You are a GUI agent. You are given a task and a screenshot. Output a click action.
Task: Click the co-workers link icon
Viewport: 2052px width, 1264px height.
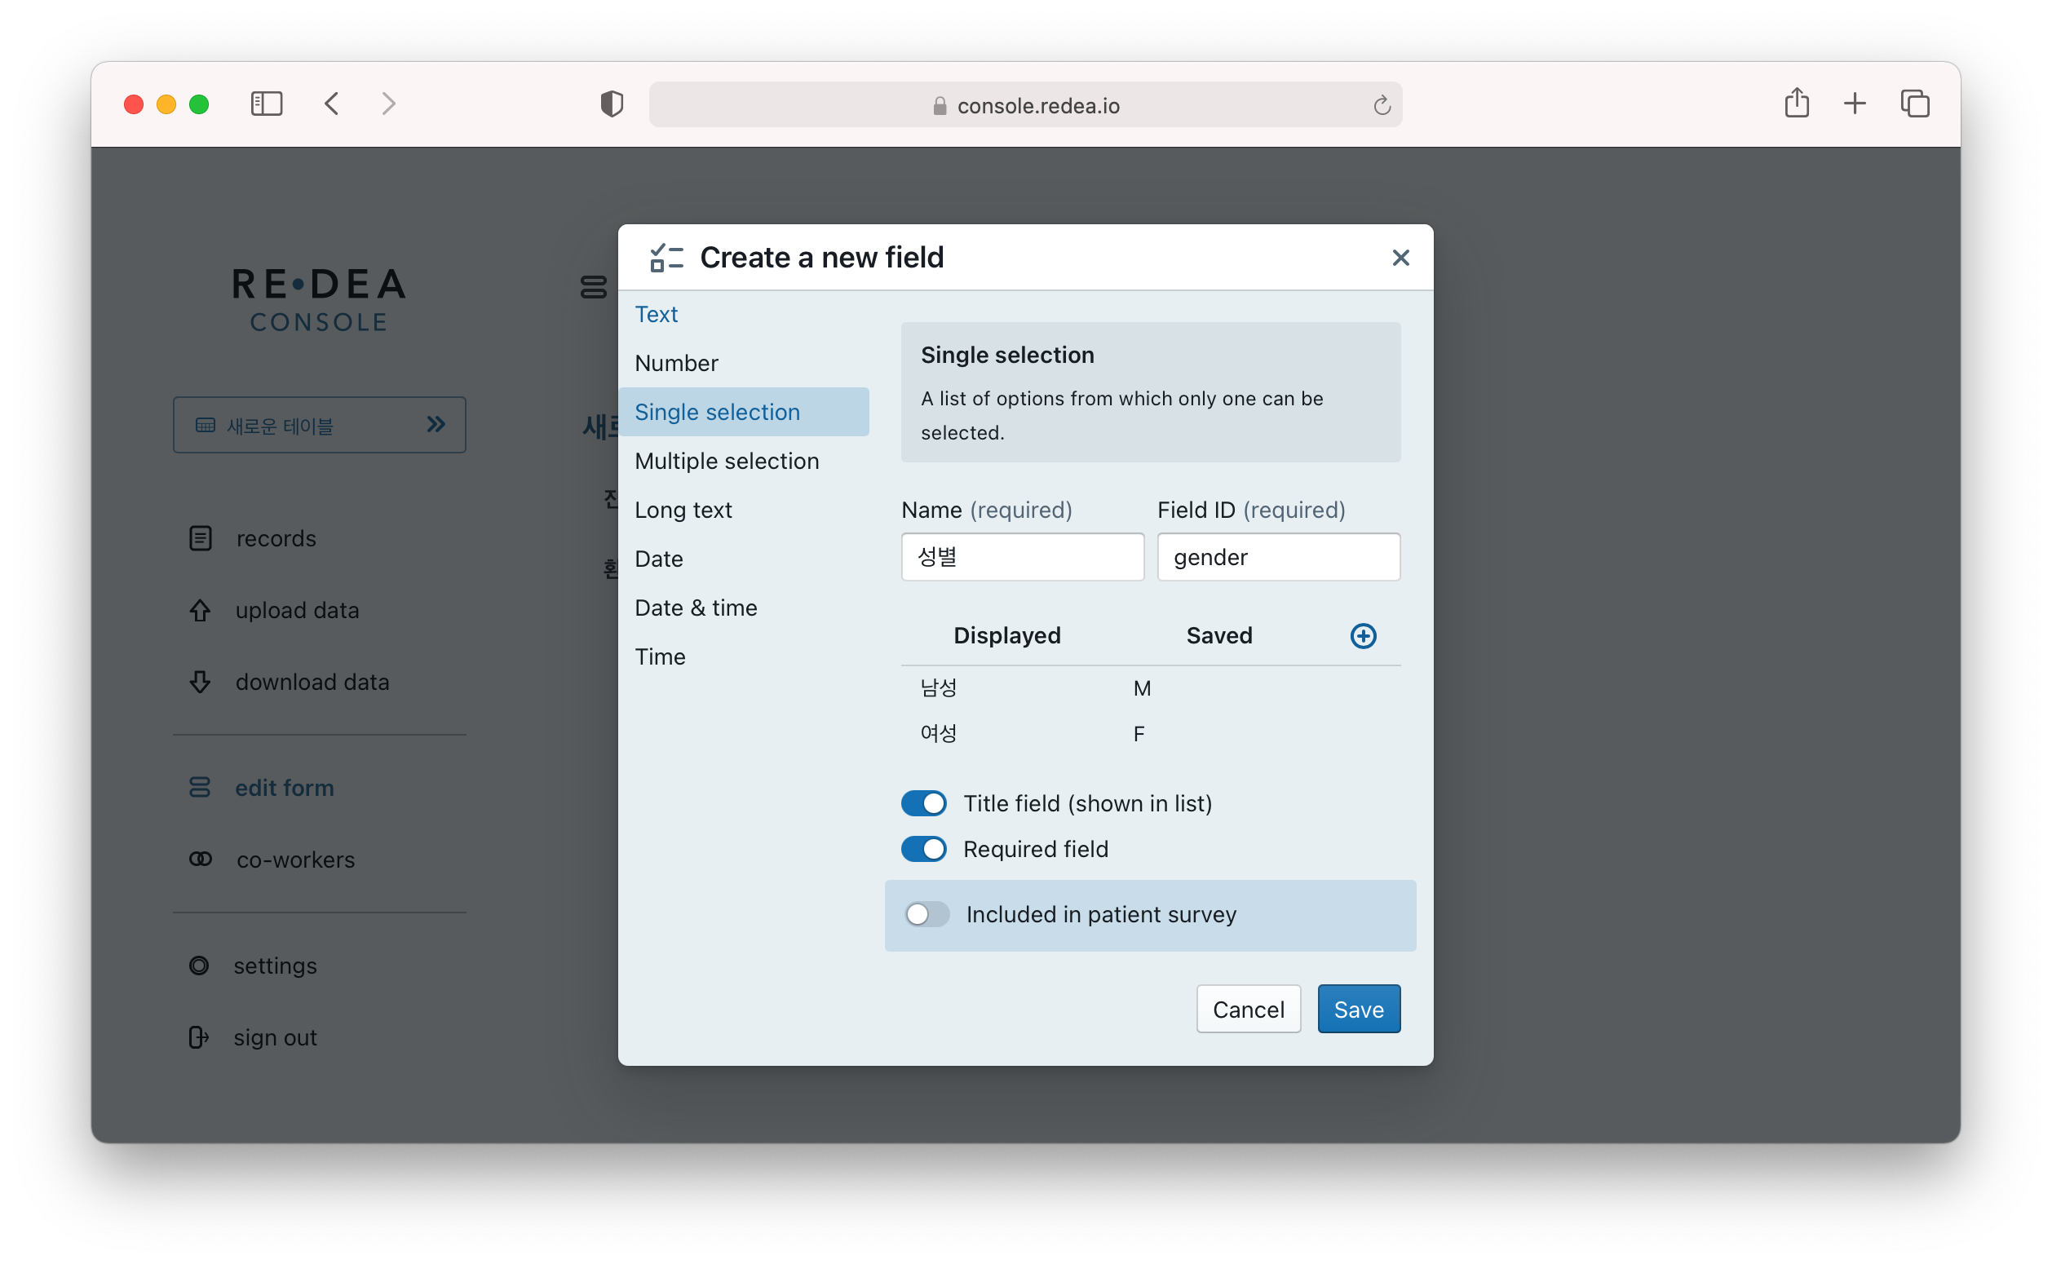pos(200,860)
